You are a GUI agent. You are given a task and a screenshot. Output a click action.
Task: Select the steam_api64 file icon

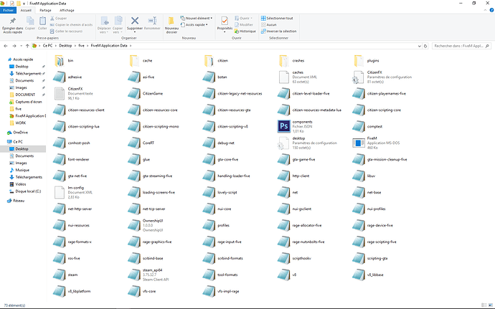pos(134,275)
